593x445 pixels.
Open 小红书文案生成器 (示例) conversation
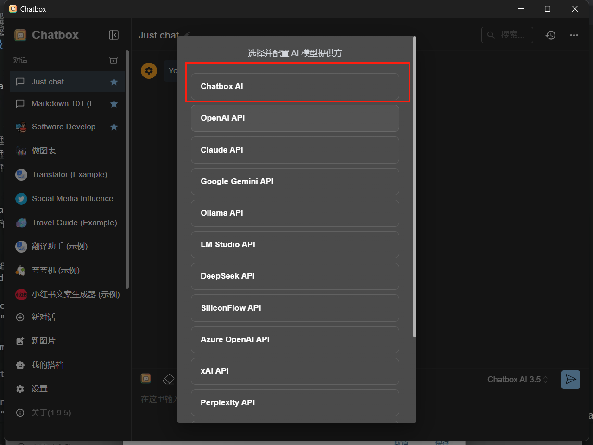pyautogui.click(x=67, y=294)
